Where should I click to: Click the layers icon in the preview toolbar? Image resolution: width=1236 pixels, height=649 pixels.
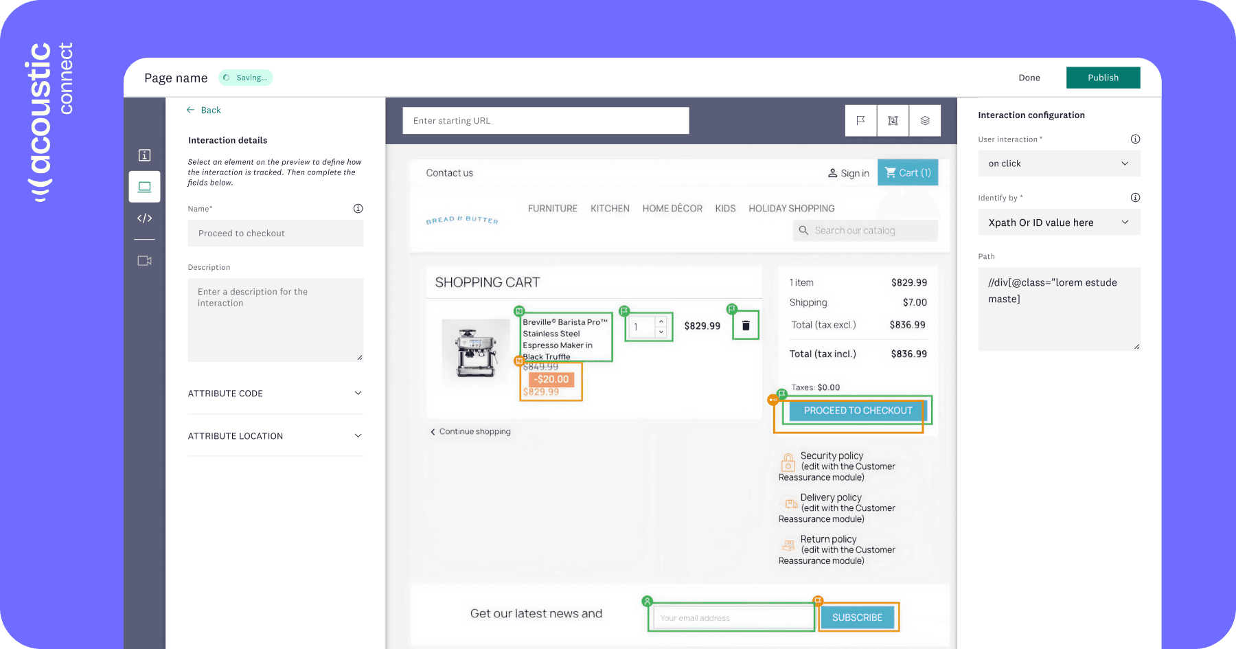[x=925, y=120]
